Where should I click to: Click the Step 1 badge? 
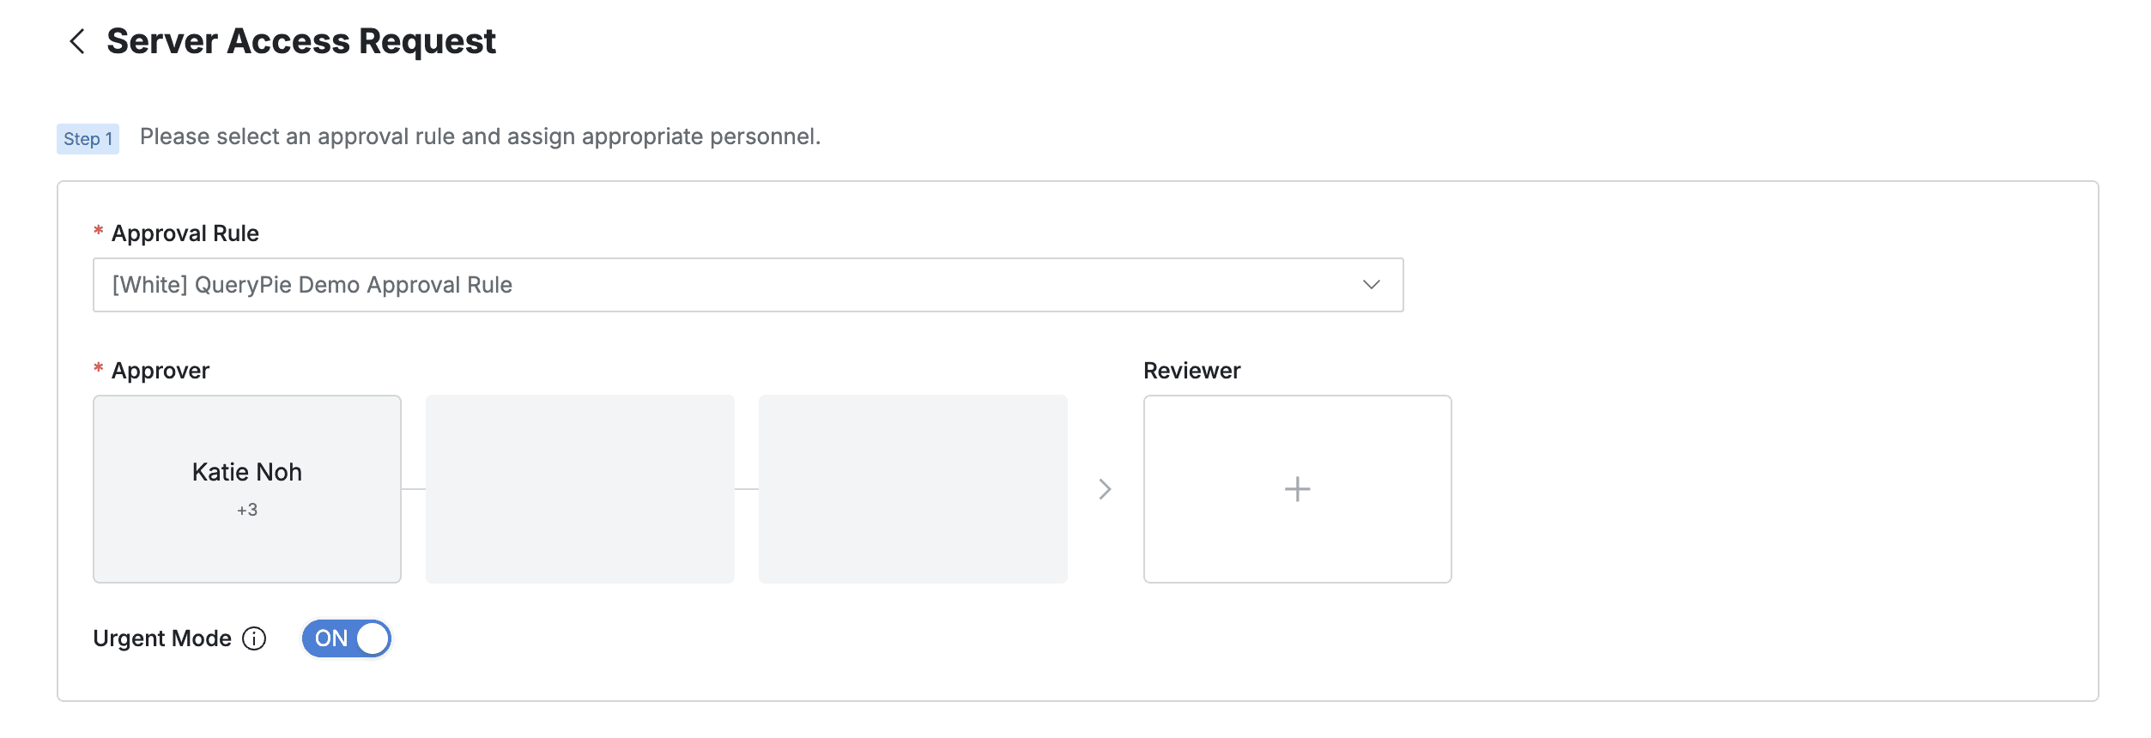[88, 139]
